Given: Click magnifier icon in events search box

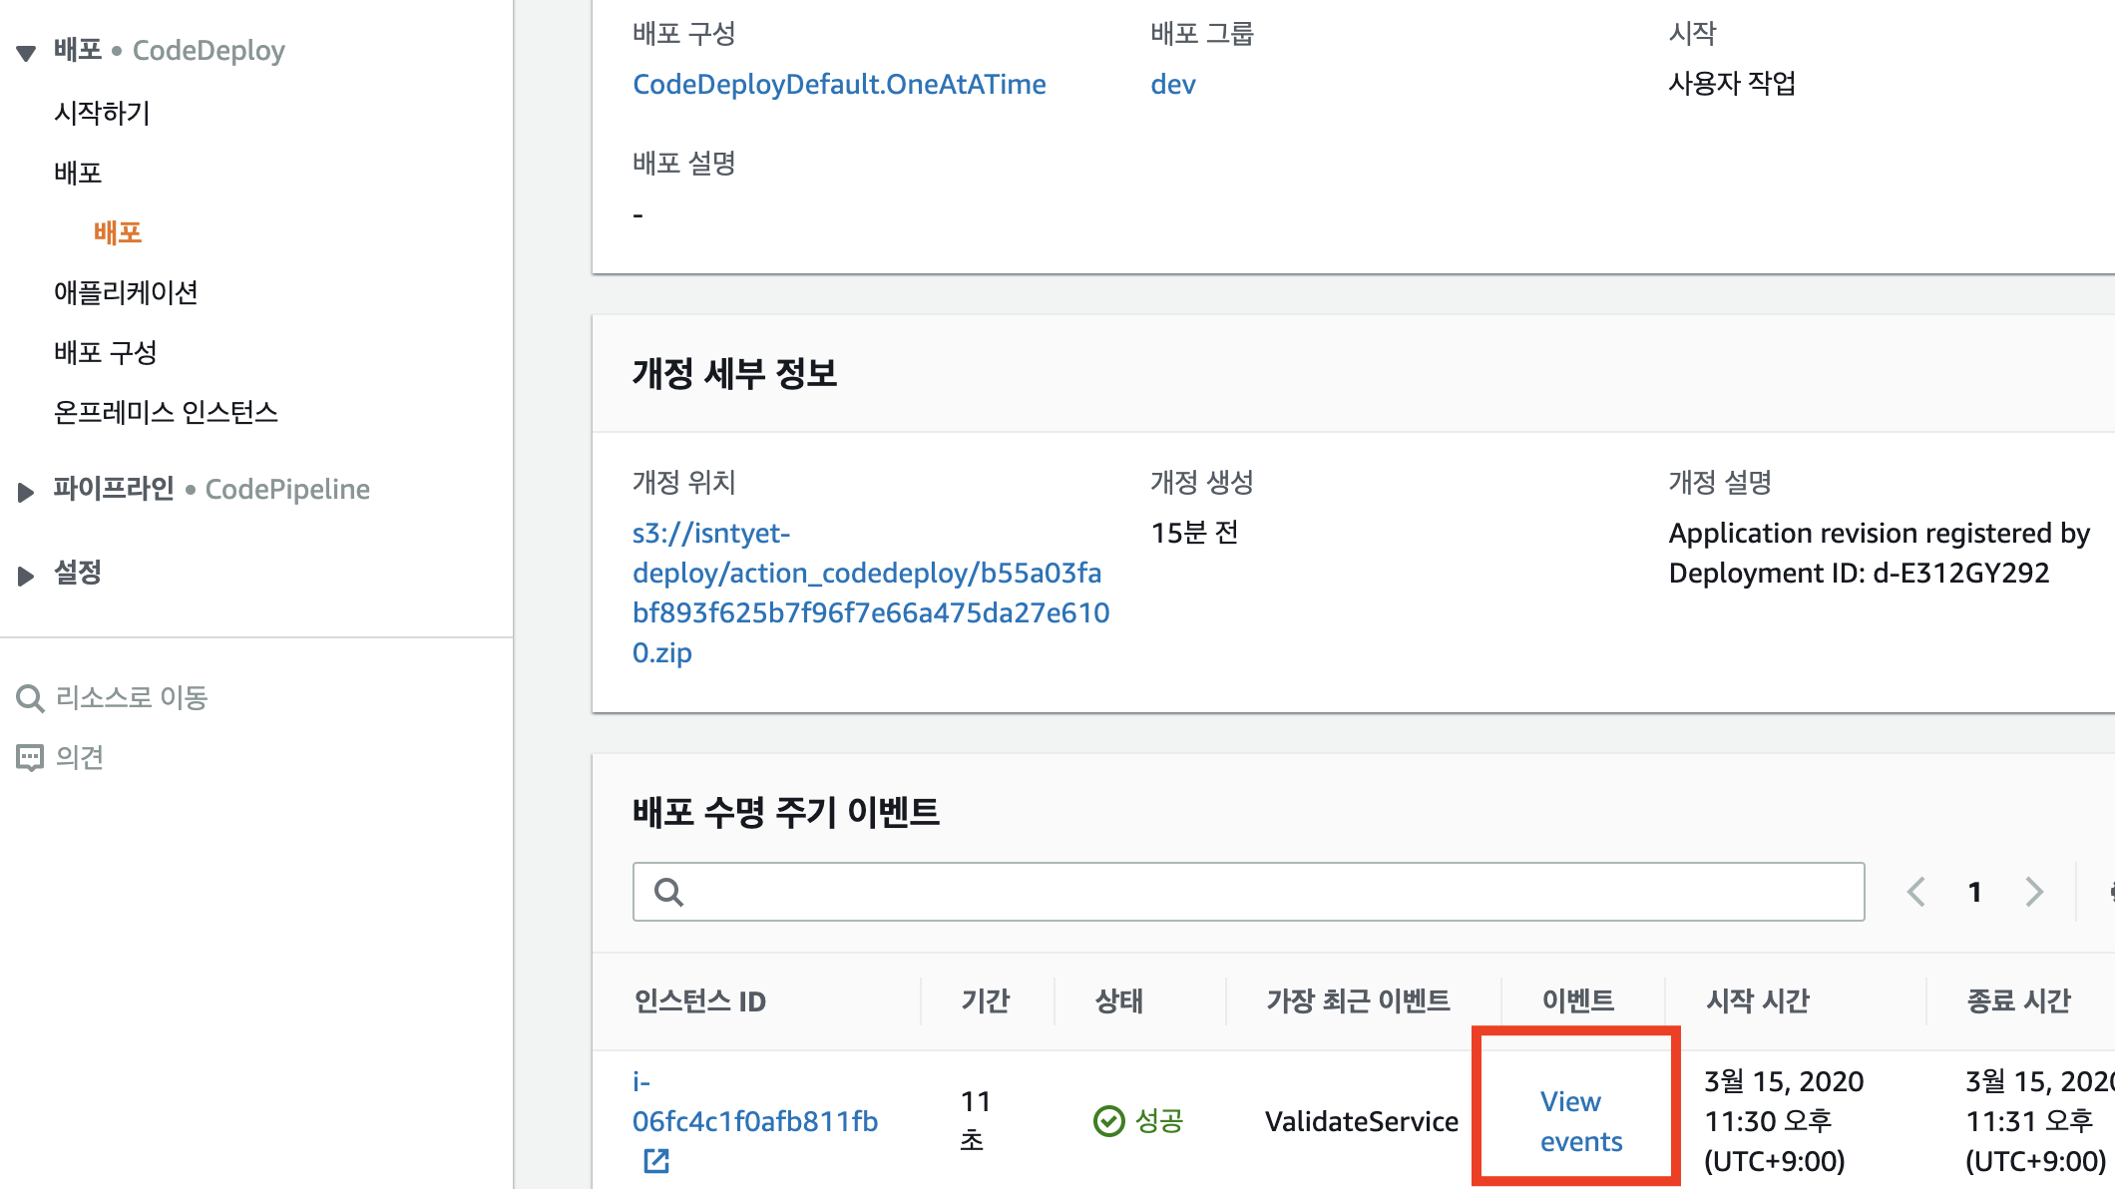Looking at the screenshot, I should coord(668,892).
